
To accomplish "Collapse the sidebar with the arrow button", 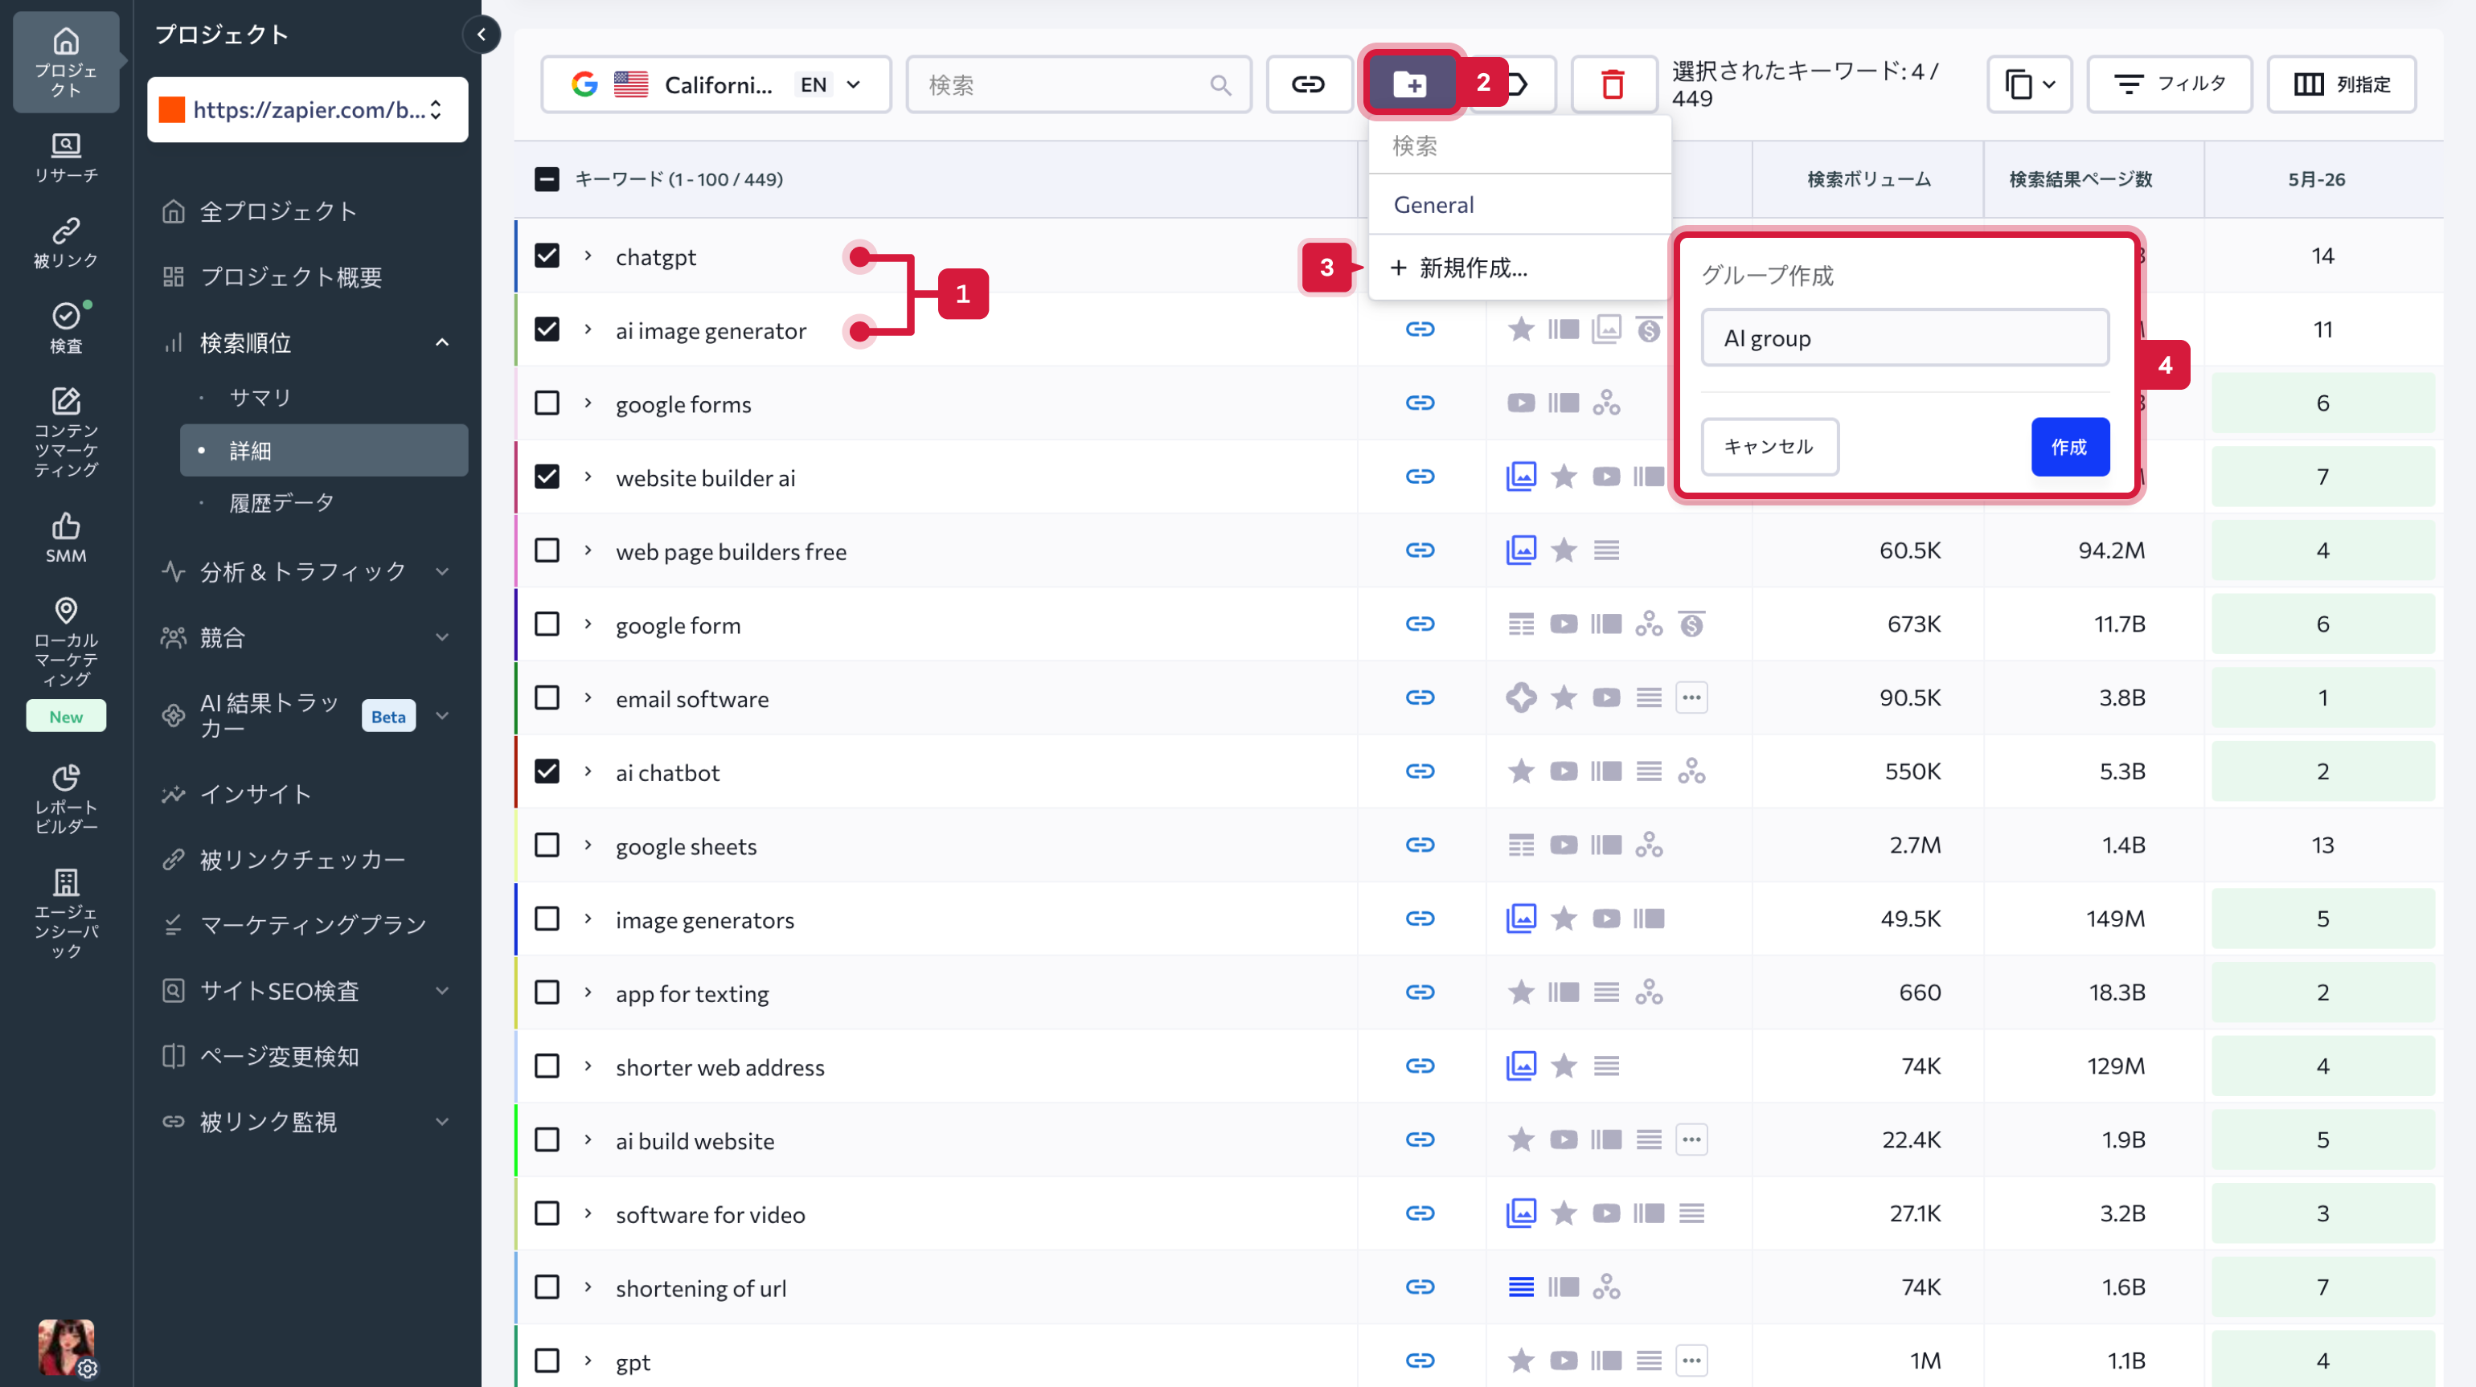I will (x=482, y=35).
